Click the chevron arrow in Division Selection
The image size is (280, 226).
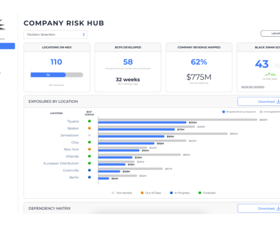84,34
